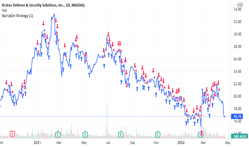The height and width of the screenshot is (147, 249).
Task: Click the 2022 time axis label
Action: click(x=181, y=142)
